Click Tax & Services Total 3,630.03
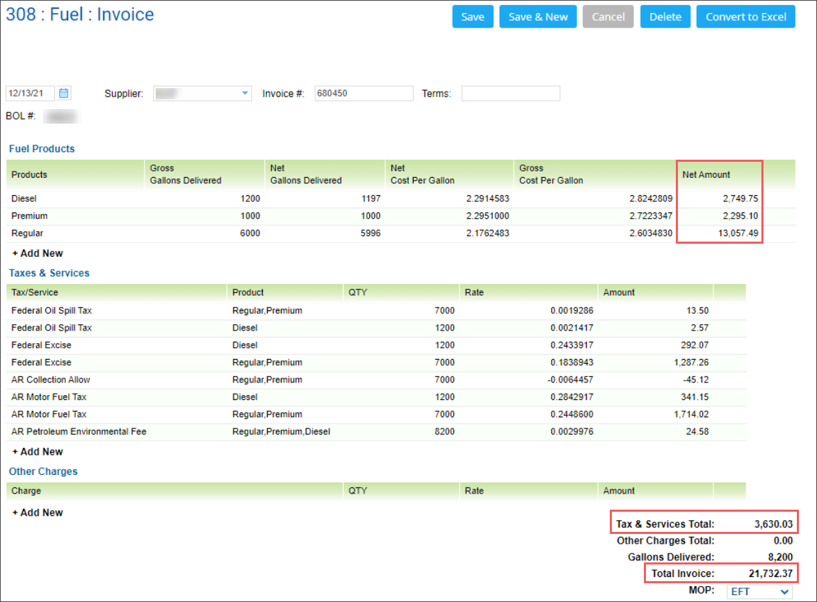The height and width of the screenshot is (602, 817). 773,524
